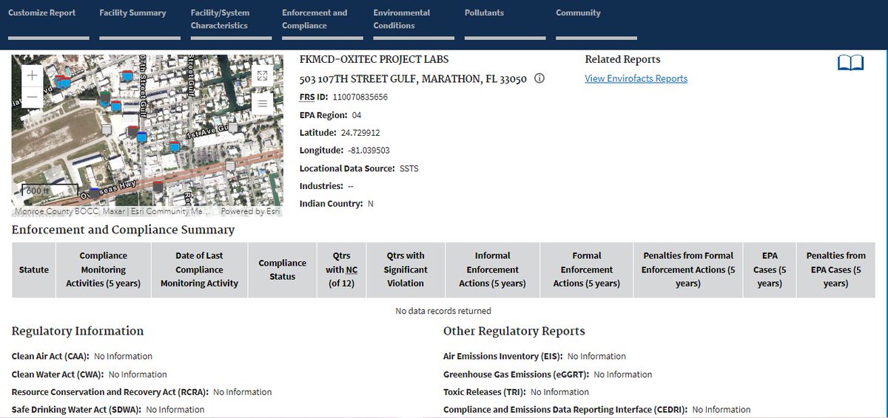888x418 pixels.
Task: Select the blue-topped dark marker left of Overseas Hwy label
Action: pyautogui.click(x=95, y=193)
